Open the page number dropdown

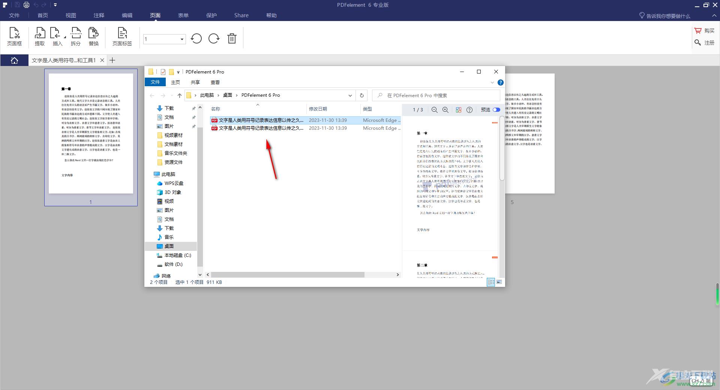[x=182, y=39]
